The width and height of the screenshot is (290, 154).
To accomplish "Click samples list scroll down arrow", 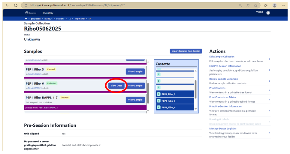I will coord(148,111).
